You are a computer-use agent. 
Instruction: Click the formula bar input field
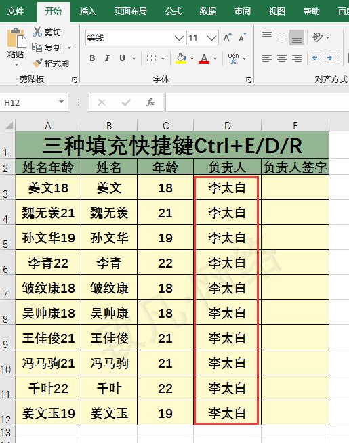coord(257,102)
